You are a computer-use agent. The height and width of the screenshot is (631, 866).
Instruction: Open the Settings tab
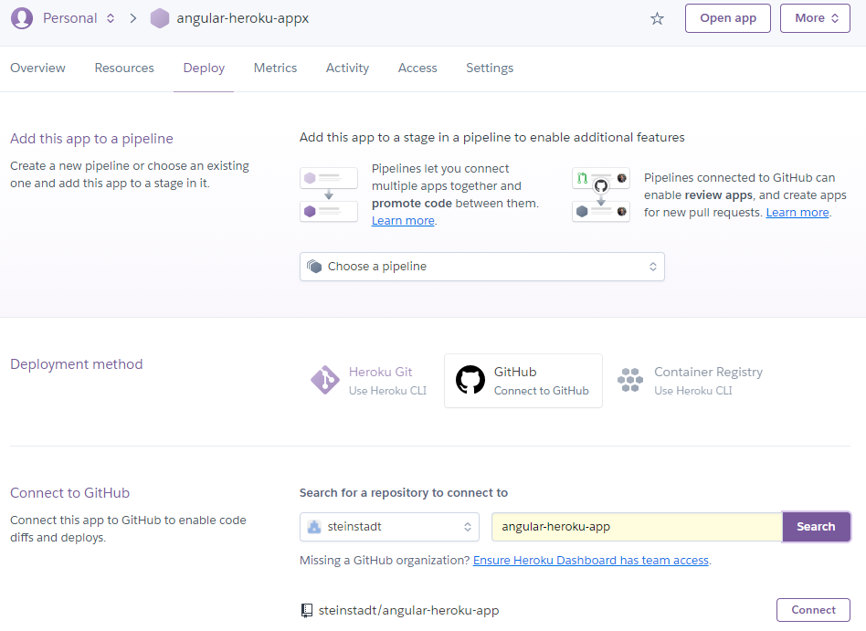tap(490, 68)
